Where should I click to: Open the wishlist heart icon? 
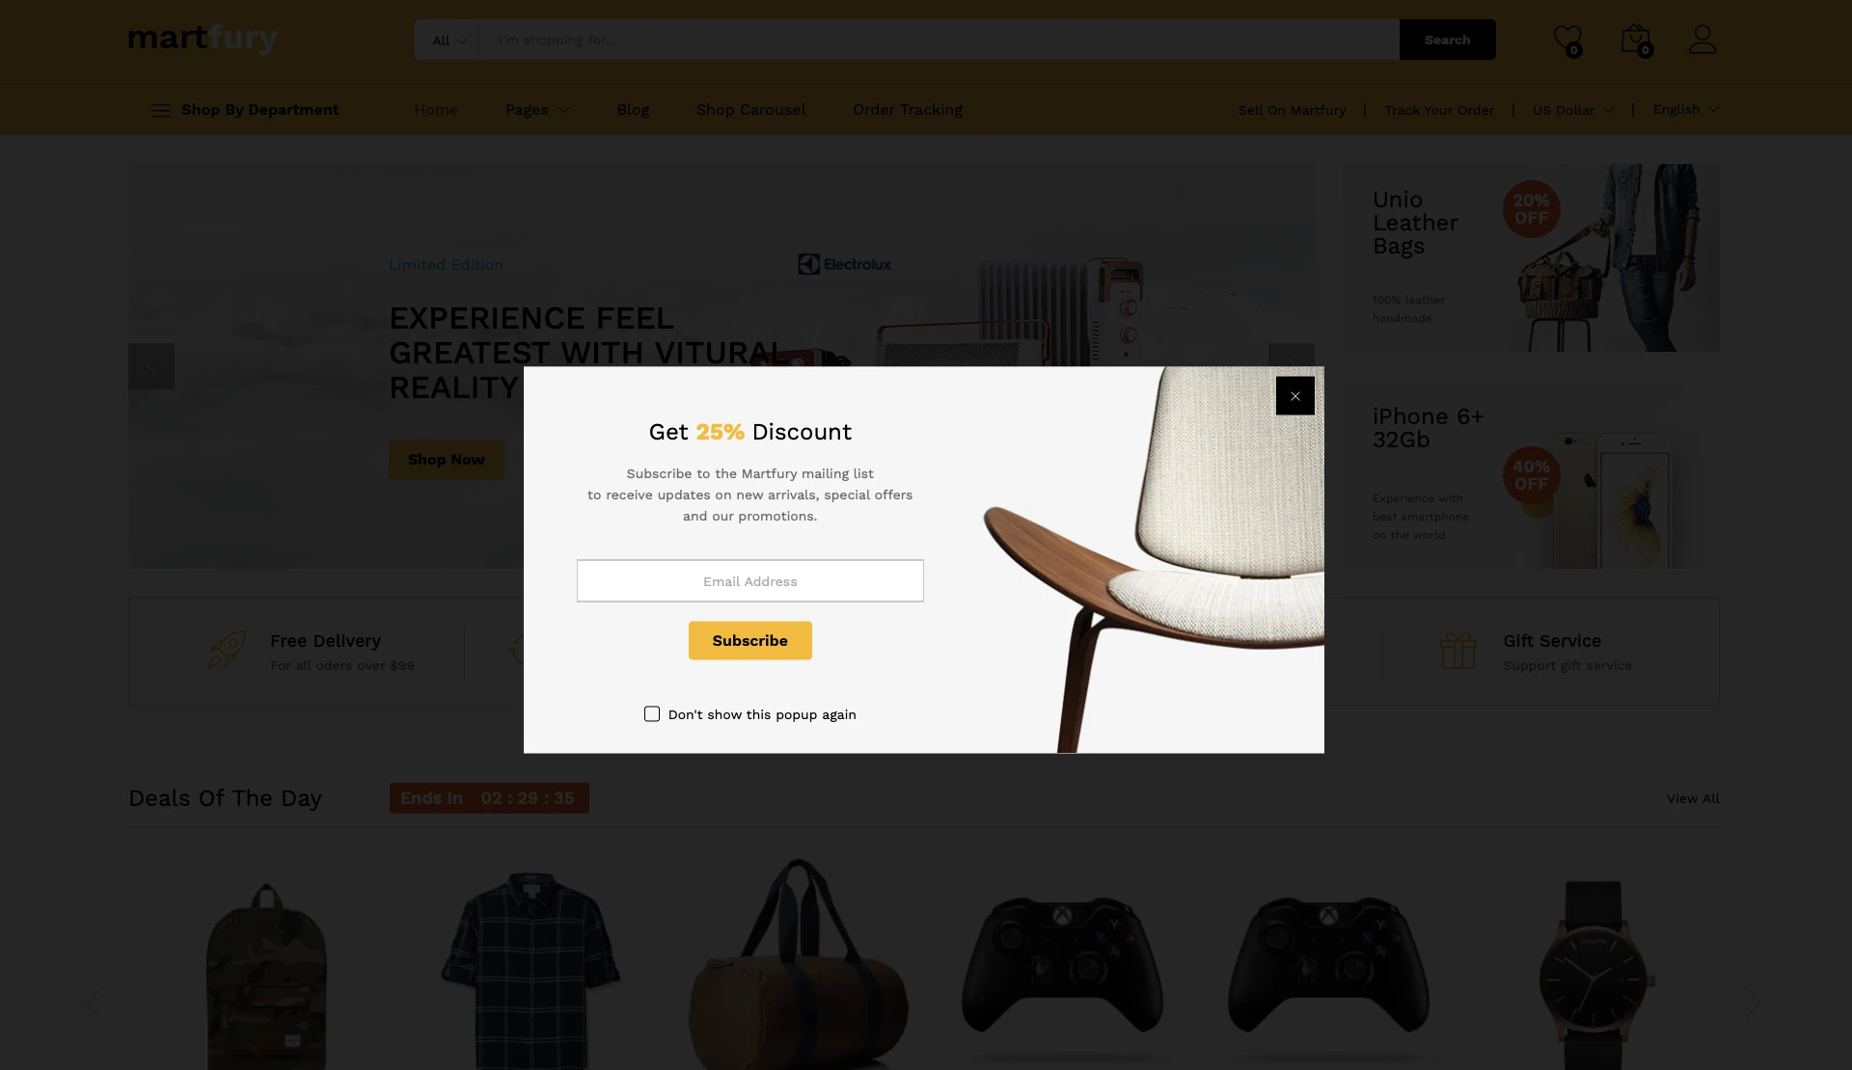tap(1567, 40)
